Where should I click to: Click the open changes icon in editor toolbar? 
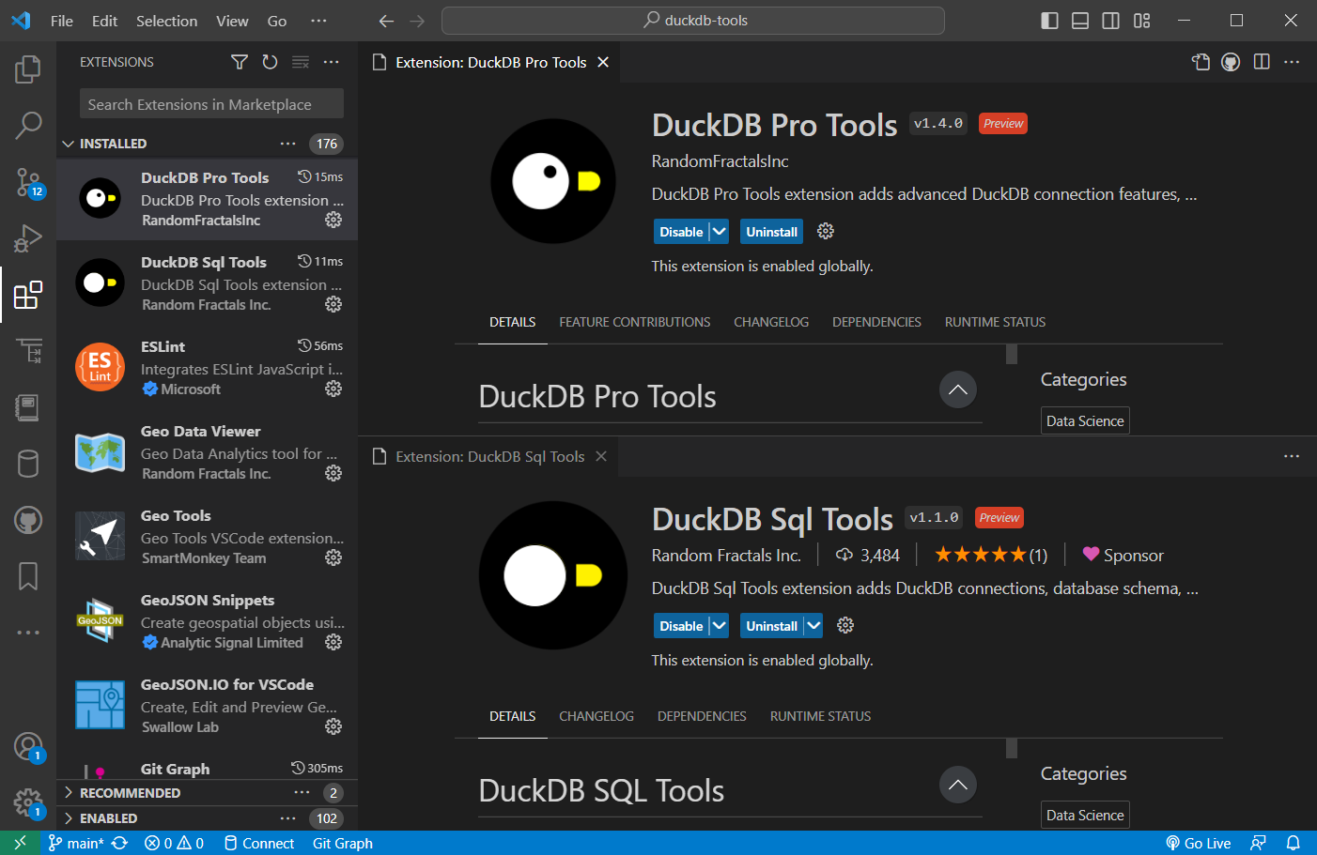pos(1201,62)
